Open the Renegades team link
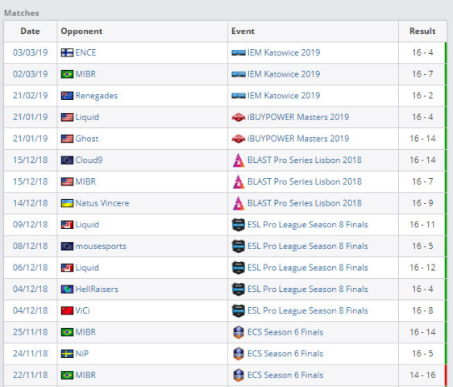The width and height of the screenshot is (453, 387). pos(97,96)
